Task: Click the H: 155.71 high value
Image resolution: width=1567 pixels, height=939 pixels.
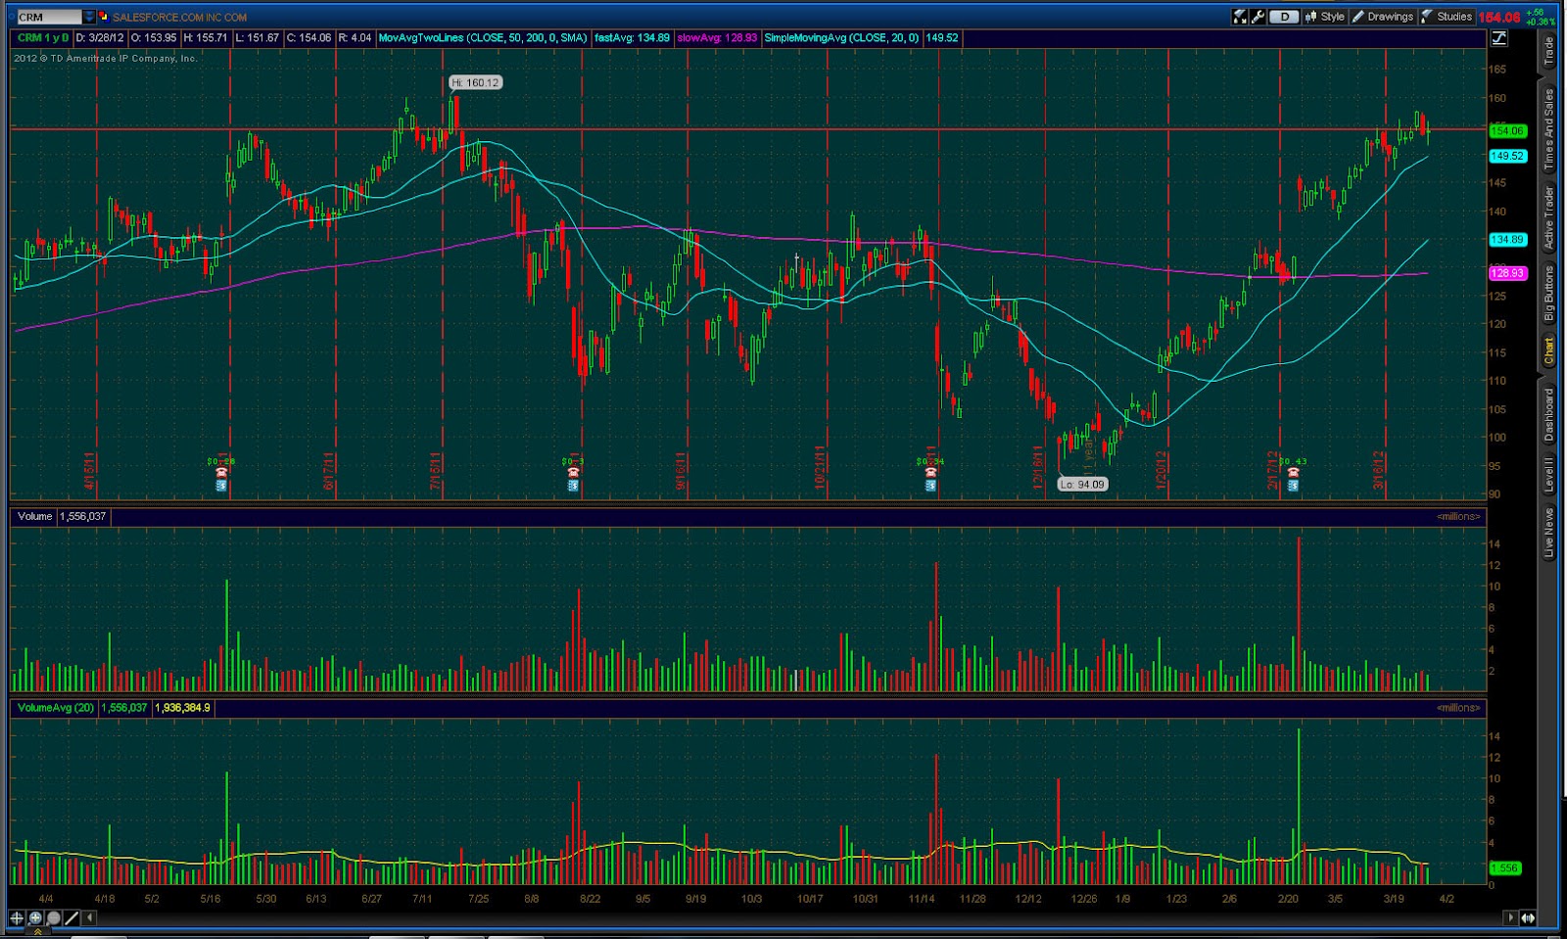Action: point(206,37)
